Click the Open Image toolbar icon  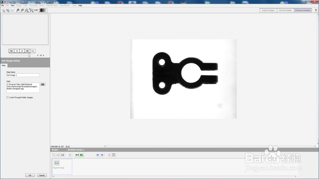click(x=3, y=10)
